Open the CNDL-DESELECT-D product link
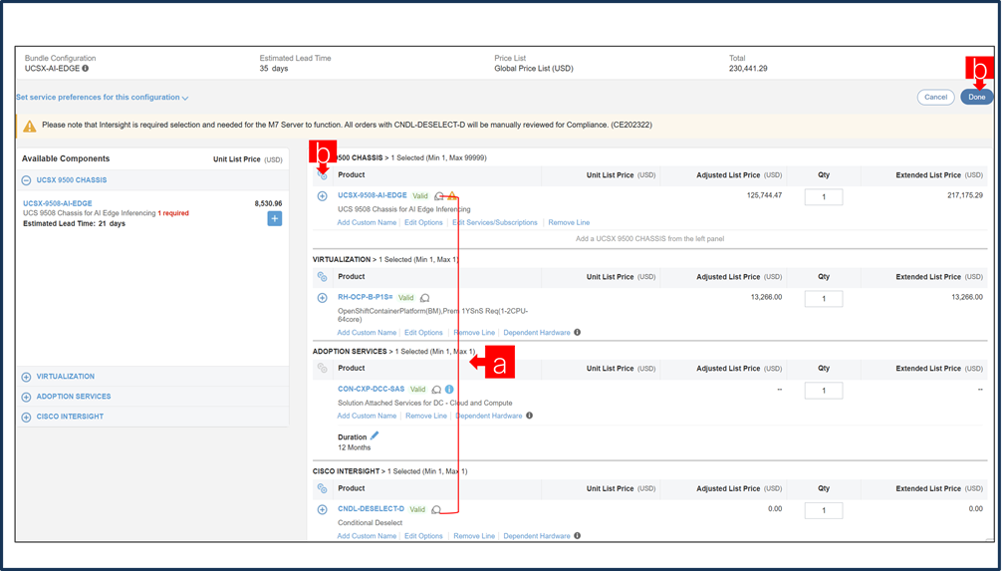Image resolution: width=1005 pixels, height=571 pixels. coord(372,509)
